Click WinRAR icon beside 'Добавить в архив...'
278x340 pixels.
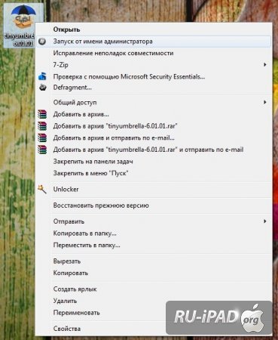tap(42, 114)
